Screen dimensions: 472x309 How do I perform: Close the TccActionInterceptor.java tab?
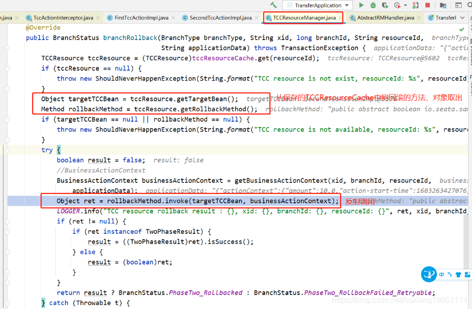(98, 18)
